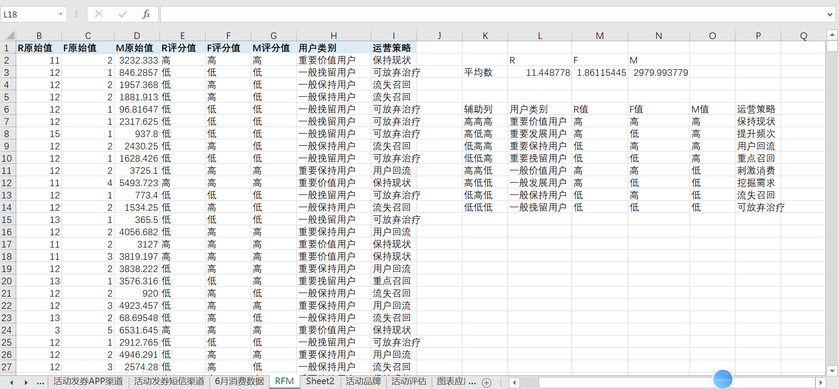Add a new sheet with the plus button
The height and width of the screenshot is (389, 839).
487,382
